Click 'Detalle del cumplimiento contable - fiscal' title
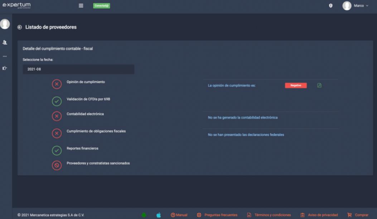377x219 pixels. pos(58,49)
